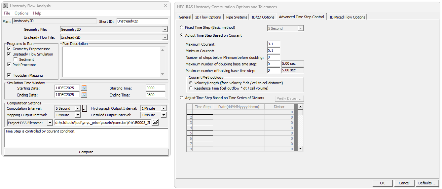Toggle Floodplain Mapping checkbox

tap(9, 75)
